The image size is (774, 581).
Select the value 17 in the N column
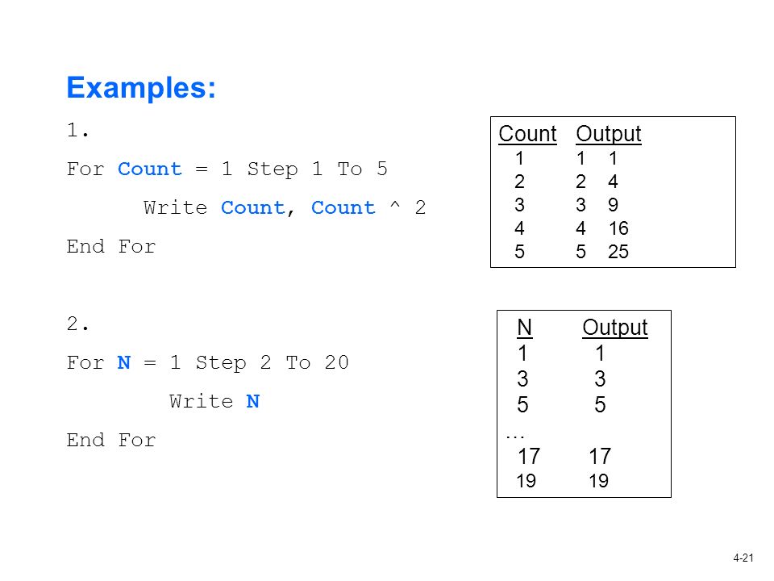529,456
